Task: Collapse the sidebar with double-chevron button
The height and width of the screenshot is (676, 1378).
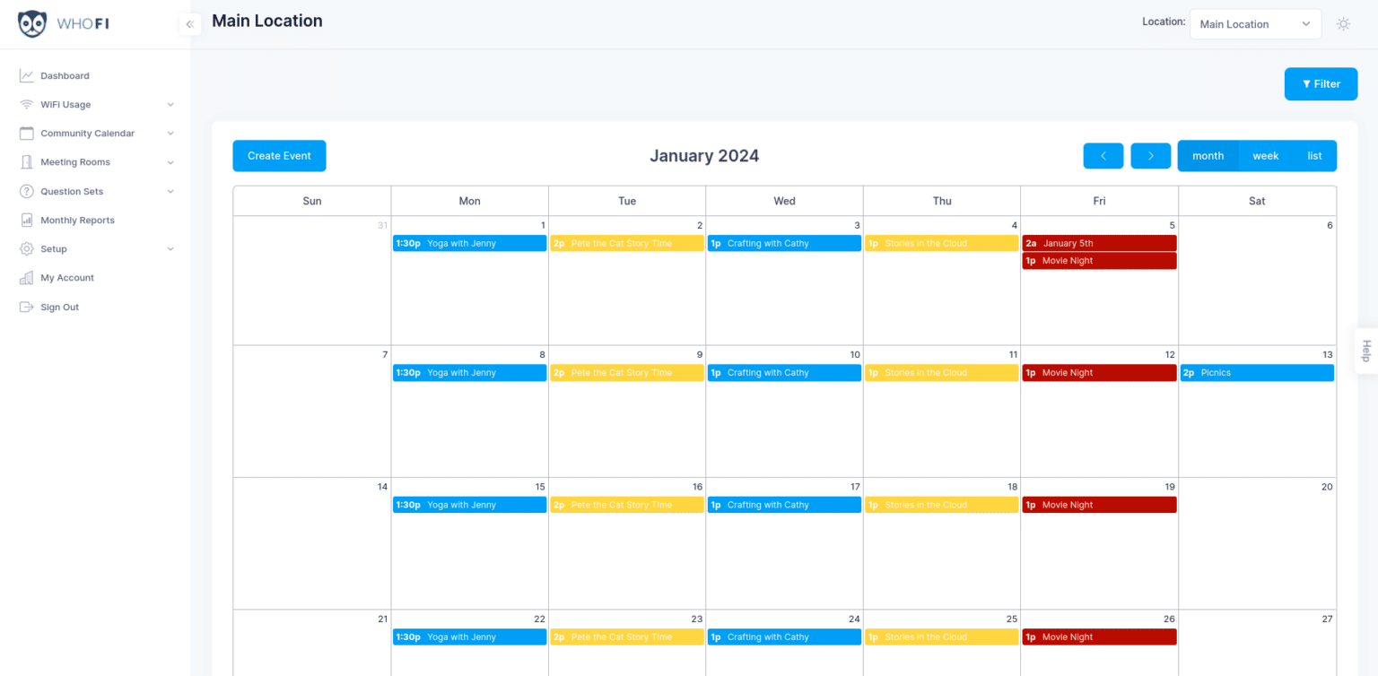Action: 189,24
